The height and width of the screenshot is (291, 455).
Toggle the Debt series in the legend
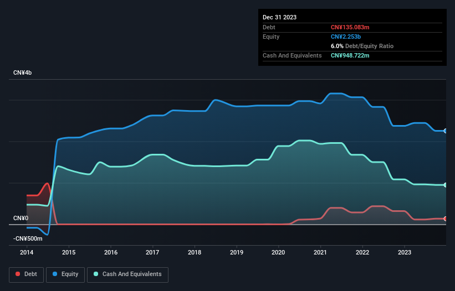click(x=25, y=274)
